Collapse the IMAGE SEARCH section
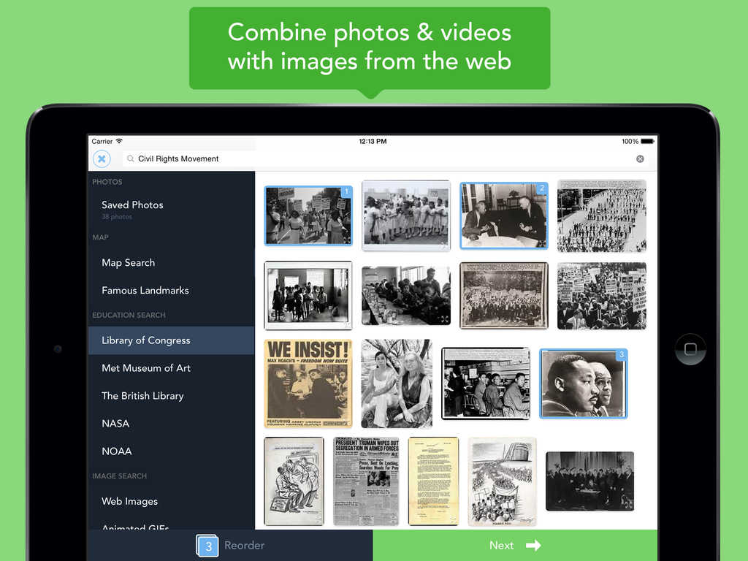Image resolution: width=748 pixels, height=561 pixels. (x=120, y=476)
